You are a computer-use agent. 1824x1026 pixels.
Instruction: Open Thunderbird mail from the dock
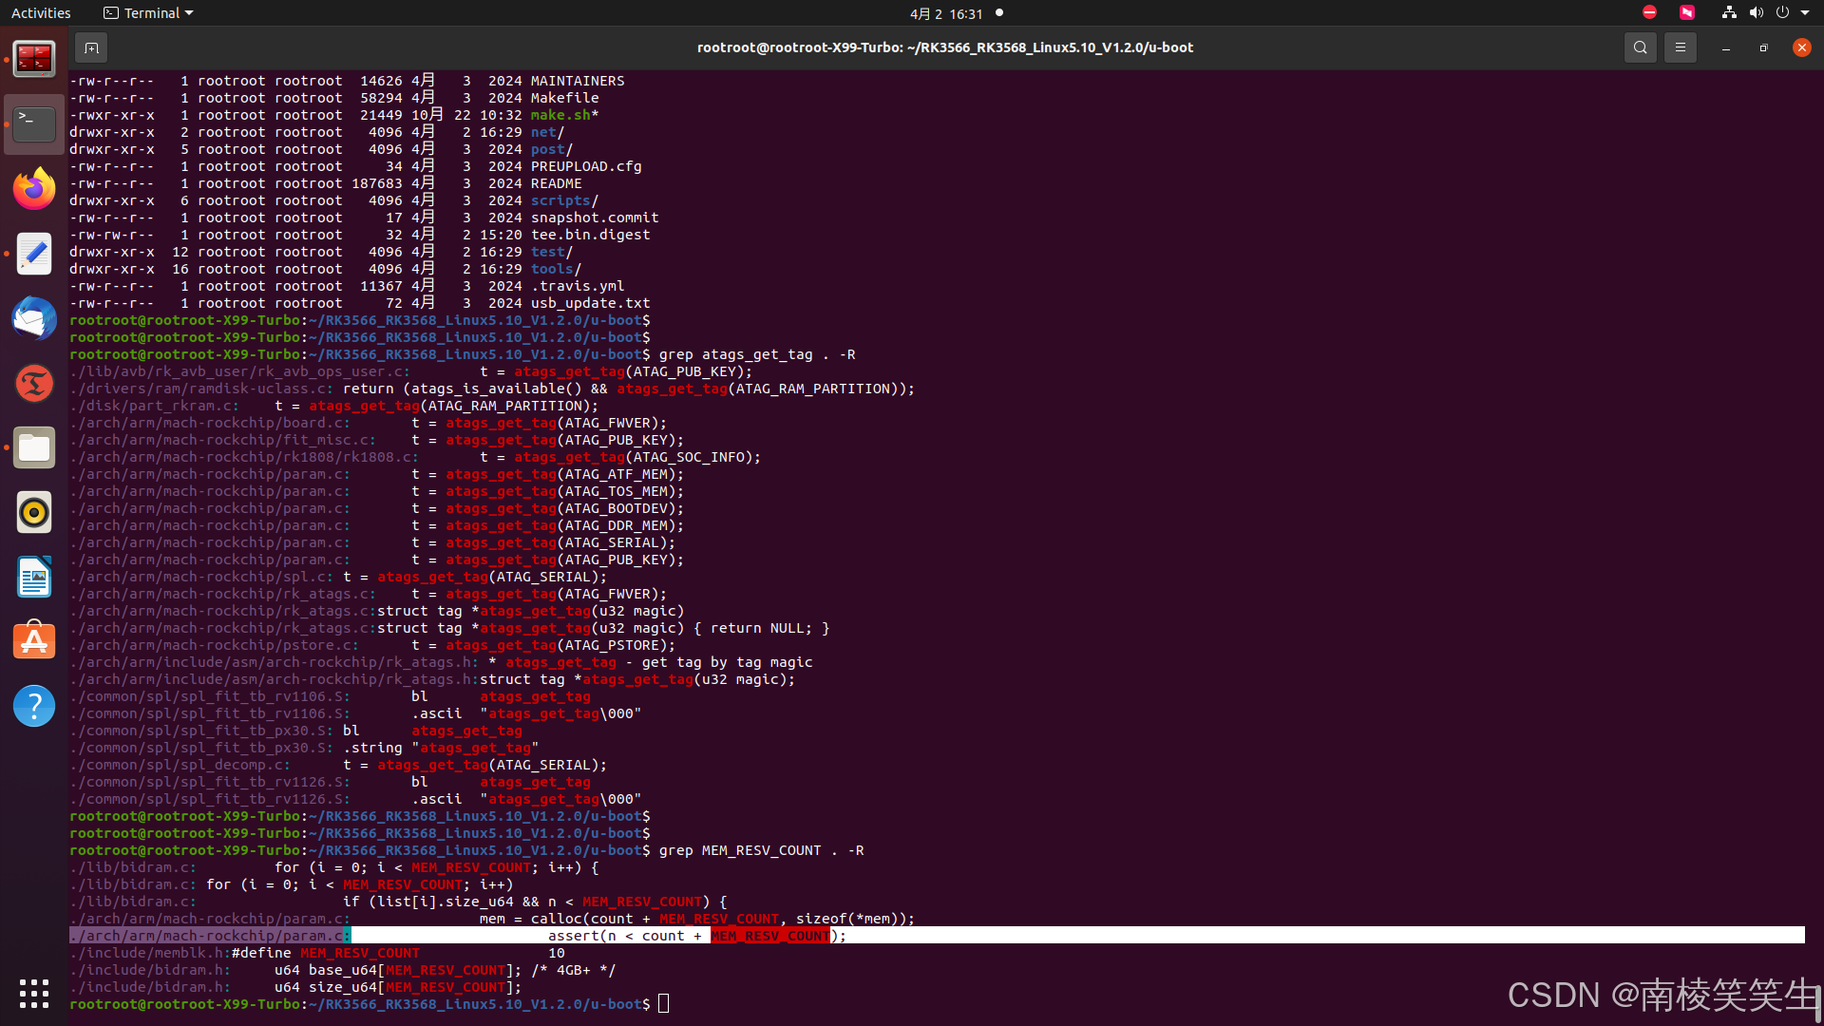click(34, 318)
